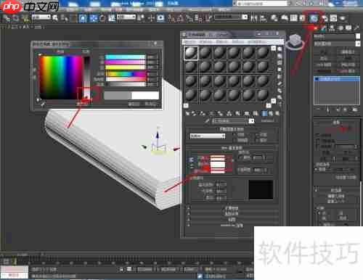Toggle the blue ambient-diffuse lock button

[191, 160]
